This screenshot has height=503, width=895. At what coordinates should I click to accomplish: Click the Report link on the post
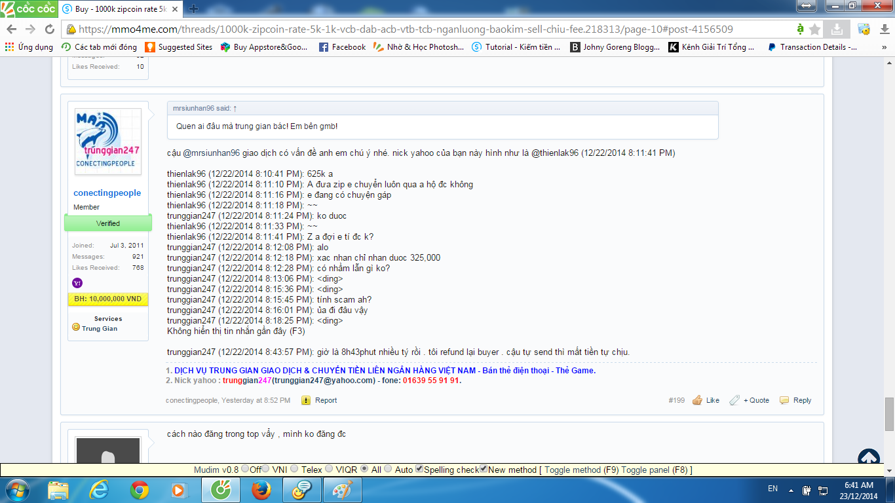(326, 400)
